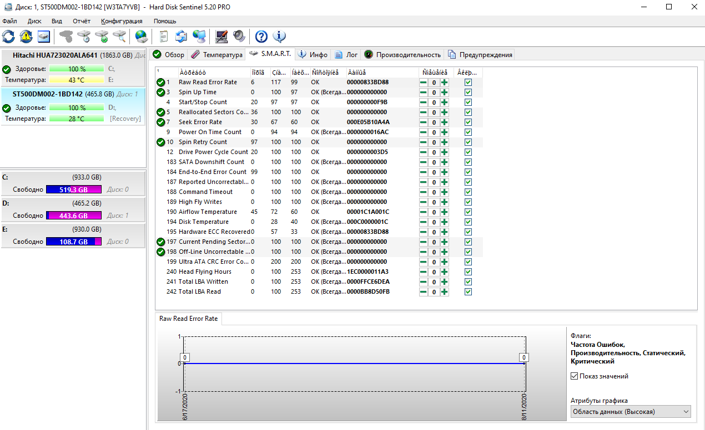Open the Конфигурация menu

(x=122, y=21)
